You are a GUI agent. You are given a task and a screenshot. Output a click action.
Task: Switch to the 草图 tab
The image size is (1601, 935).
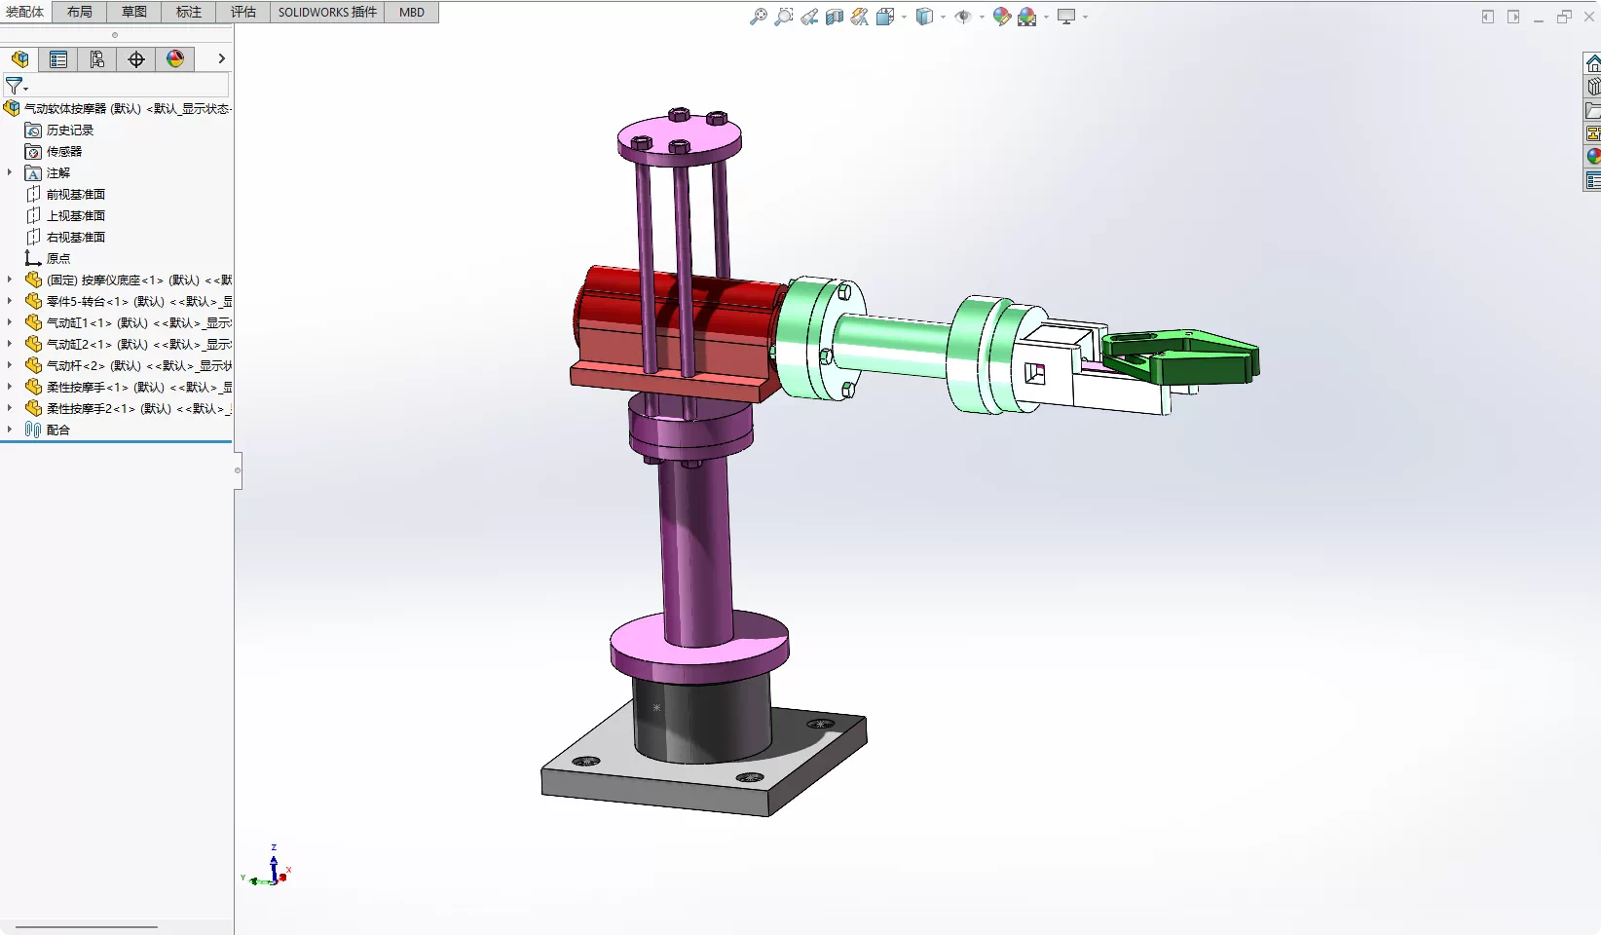coord(134,12)
